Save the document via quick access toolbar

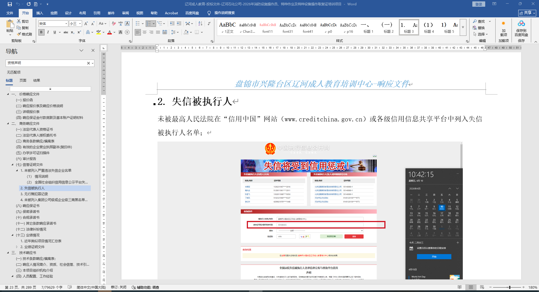point(10,4)
